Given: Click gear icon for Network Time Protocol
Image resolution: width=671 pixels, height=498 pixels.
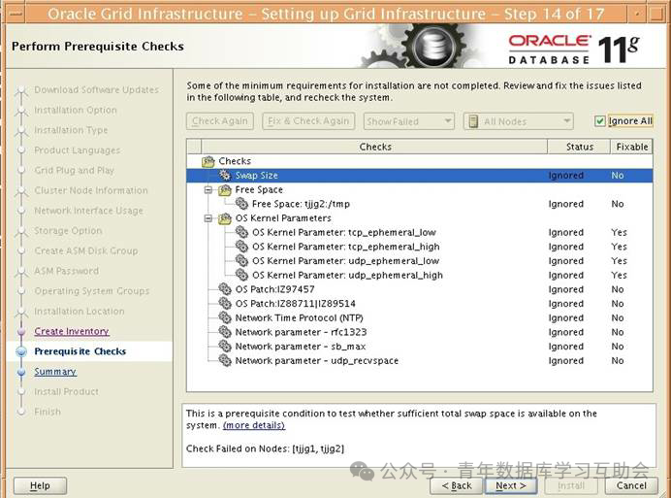Looking at the screenshot, I should click(x=225, y=317).
